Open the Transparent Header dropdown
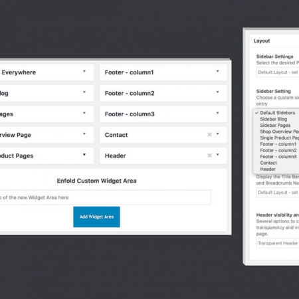Screen dimensions: 299x299 pos(278,243)
